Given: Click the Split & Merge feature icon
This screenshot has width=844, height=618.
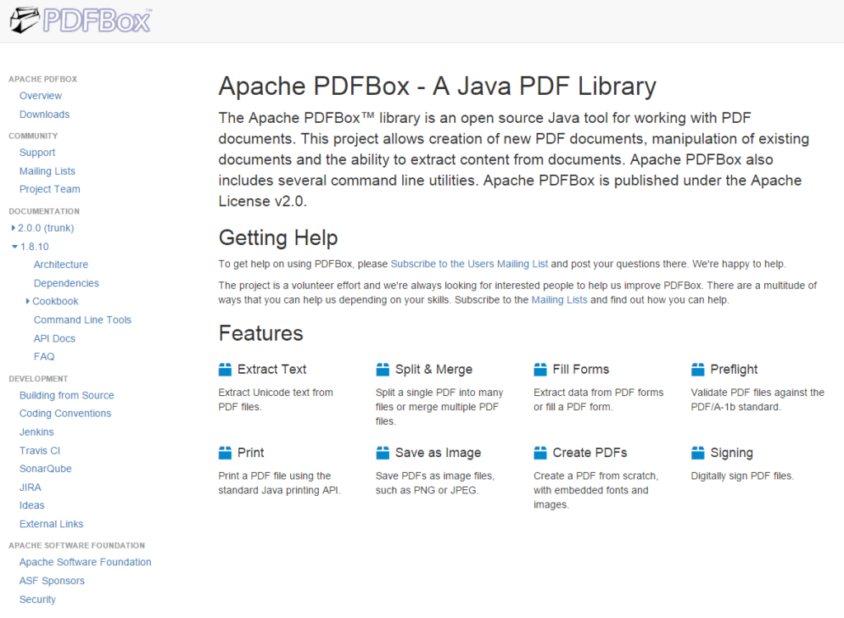Looking at the screenshot, I should (382, 370).
